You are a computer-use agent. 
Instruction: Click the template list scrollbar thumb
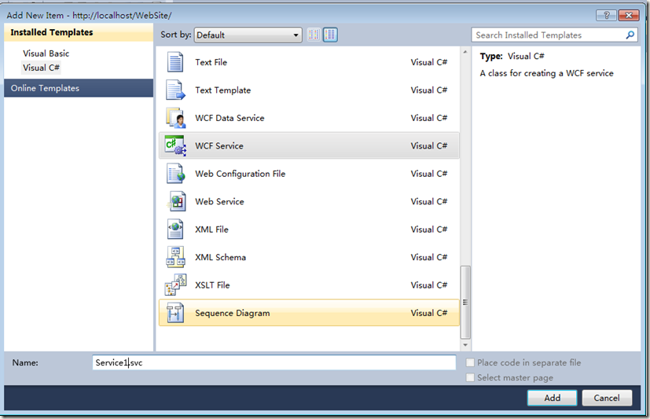tap(465, 302)
